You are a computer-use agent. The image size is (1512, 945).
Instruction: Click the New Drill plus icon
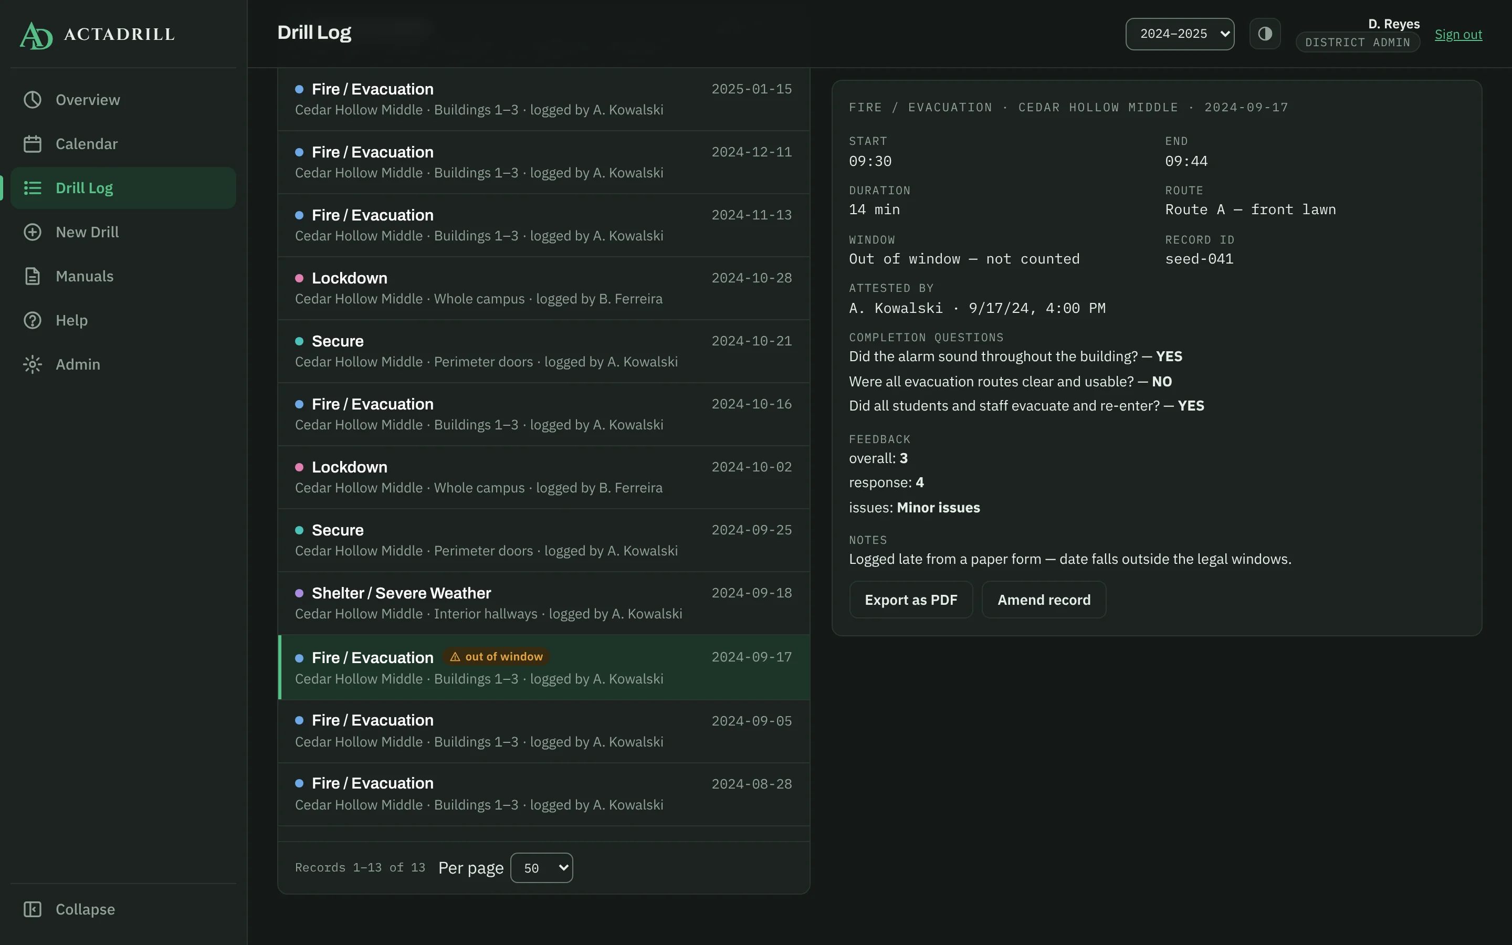[33, 232]
